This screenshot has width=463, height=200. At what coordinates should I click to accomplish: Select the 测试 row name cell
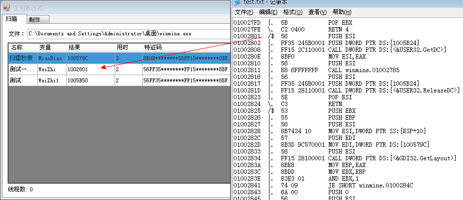(x=23, y=80)
